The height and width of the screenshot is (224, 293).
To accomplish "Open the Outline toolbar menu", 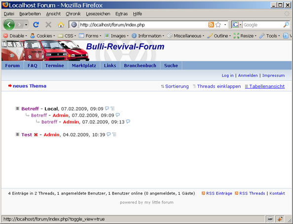I will tap(219, 36).
